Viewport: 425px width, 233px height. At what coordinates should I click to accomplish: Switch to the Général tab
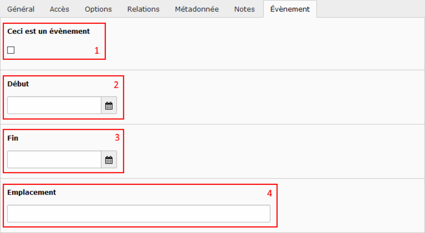coord(20,9)
